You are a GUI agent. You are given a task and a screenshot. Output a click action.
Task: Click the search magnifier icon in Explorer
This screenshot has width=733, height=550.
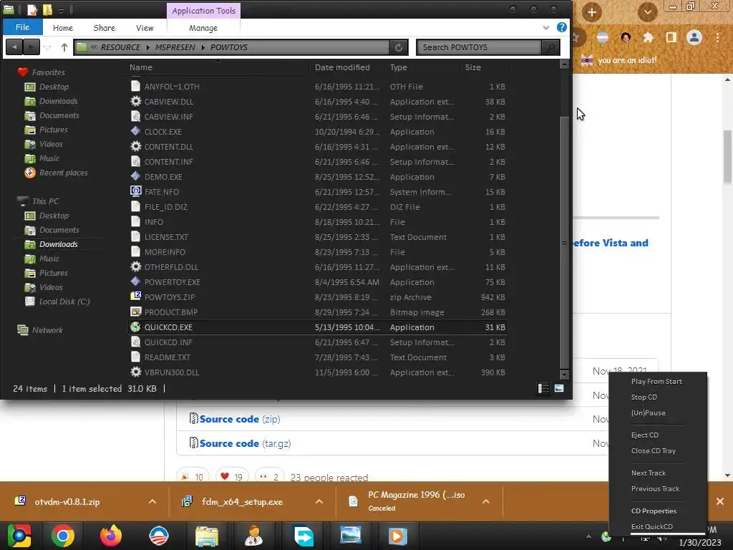[550, 47]
